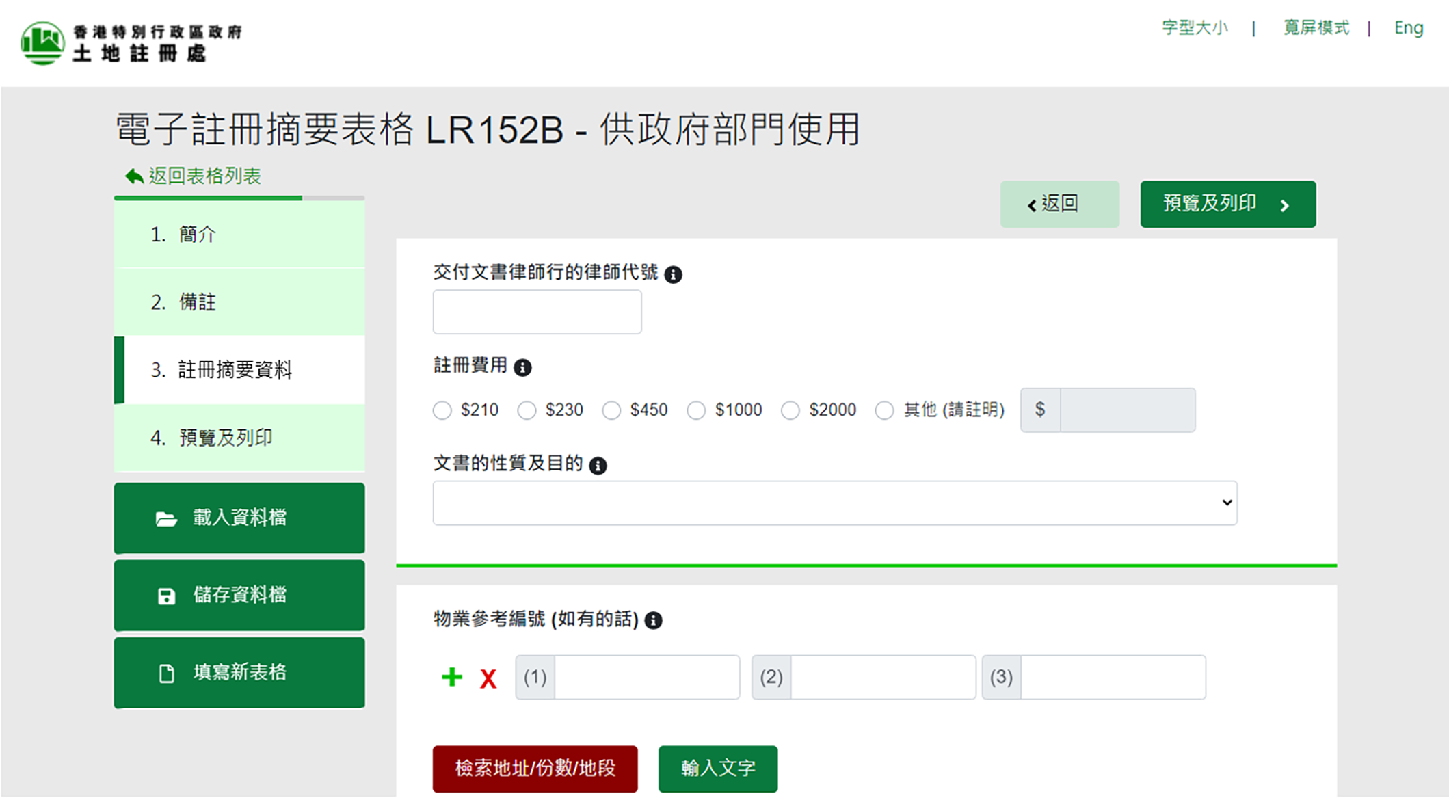
Task: Open the 文書的性質及目的 dropdown
Action: pyautogui.click(x=835, y=503)
